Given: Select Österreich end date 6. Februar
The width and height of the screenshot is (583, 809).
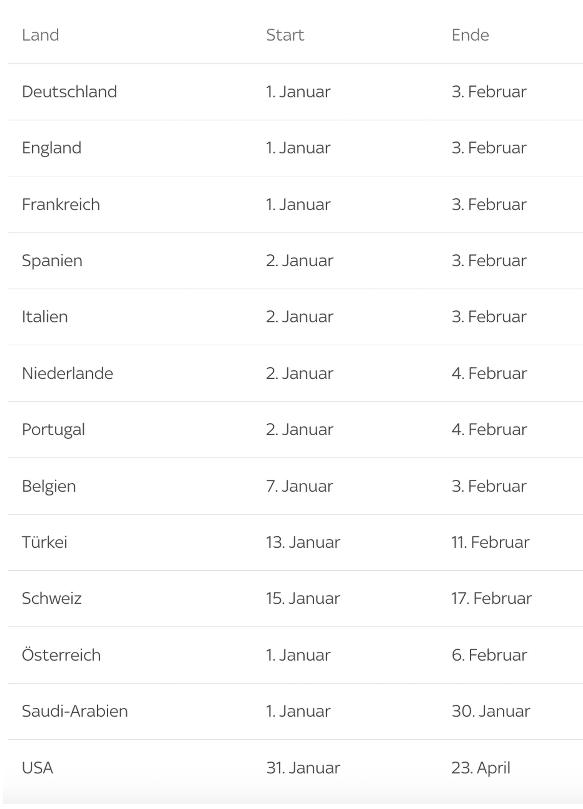Looking at the screenshot, I should coord(489,655).
